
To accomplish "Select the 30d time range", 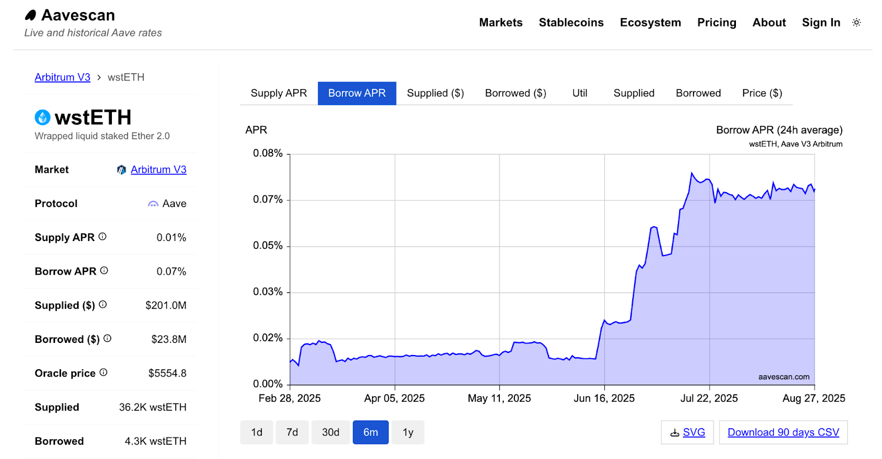I will tap(330, 433).
